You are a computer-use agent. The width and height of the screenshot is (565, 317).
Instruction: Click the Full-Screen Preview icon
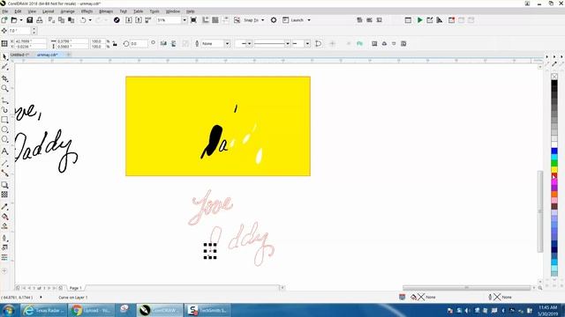(x=193, y=20)
